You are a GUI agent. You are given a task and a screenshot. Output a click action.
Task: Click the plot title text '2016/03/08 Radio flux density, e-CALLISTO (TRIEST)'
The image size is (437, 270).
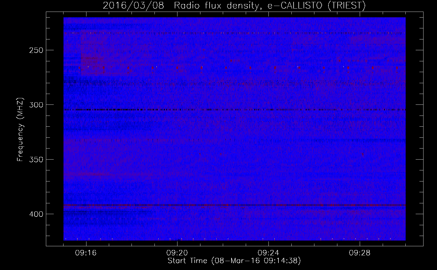coord(234,5)
